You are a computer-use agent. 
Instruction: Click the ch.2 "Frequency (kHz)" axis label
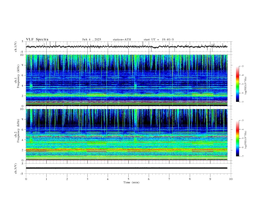coord(18,130)
